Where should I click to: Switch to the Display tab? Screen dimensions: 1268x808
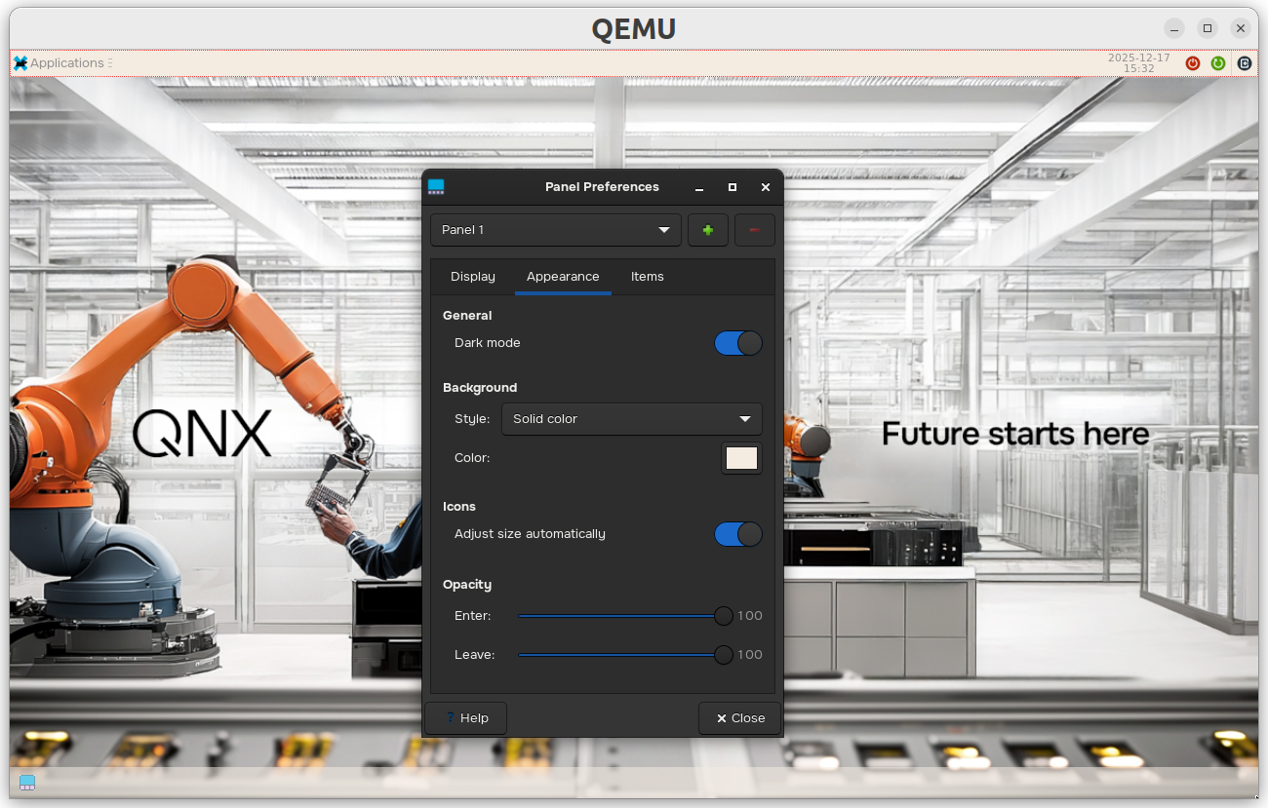pos(473,277)
